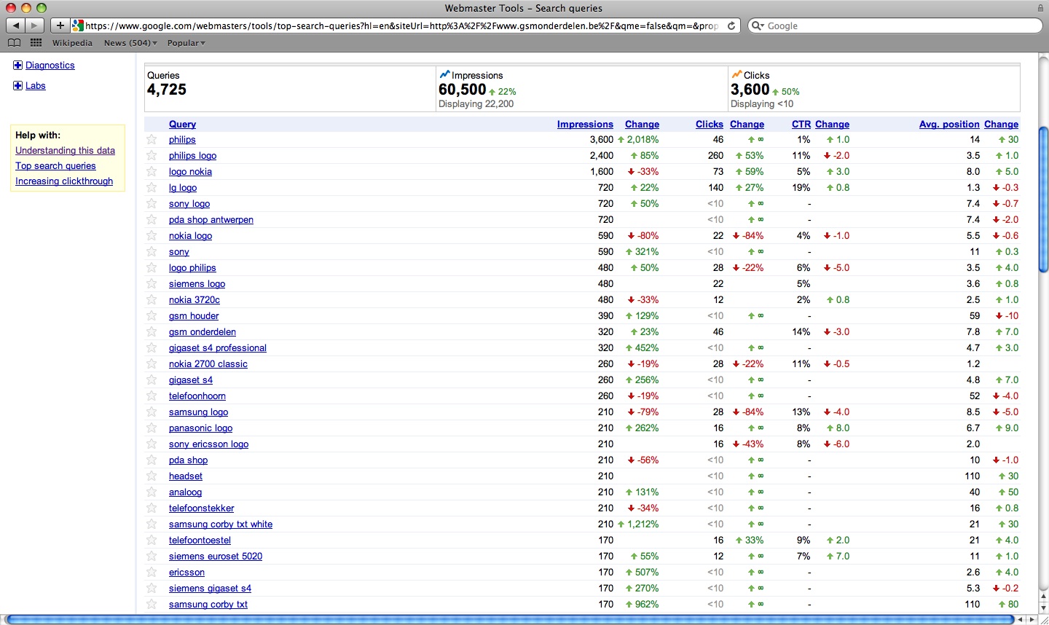The height and width of the screenshot is (625, 1049).
Task: Click the star icon beside 'panasonic logo'
Action: (152, 428)
